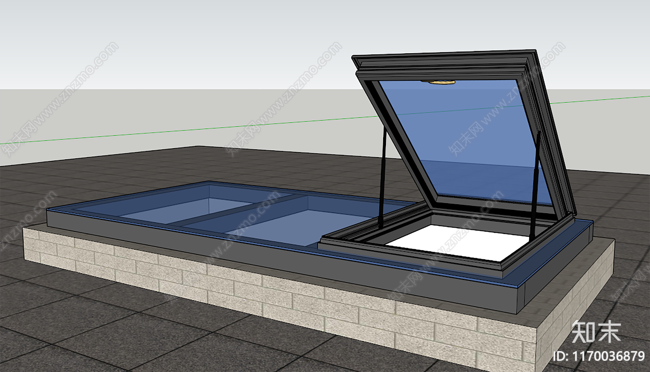Click the right gas strut supporting skylight
This screenshot has height=372, width=650.
point(535,185)
